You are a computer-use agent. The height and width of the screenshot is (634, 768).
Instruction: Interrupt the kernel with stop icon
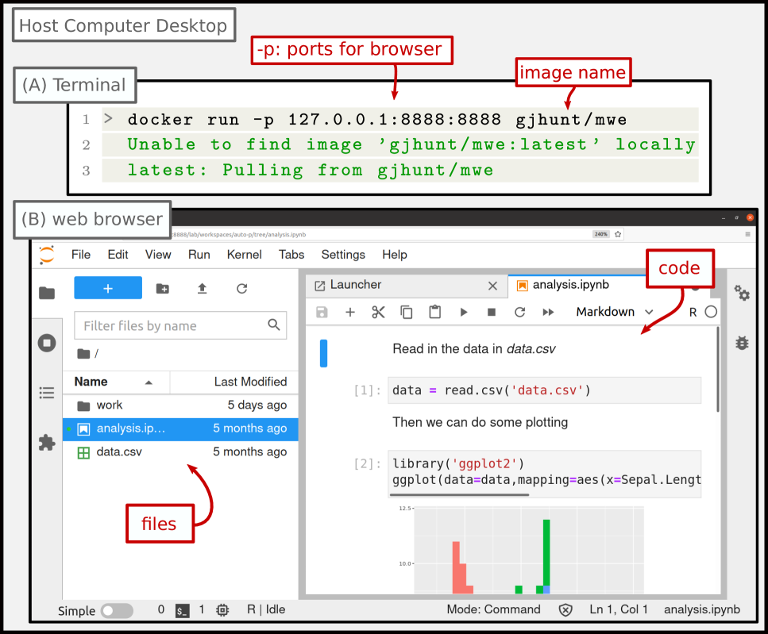(x=492, y=312)
